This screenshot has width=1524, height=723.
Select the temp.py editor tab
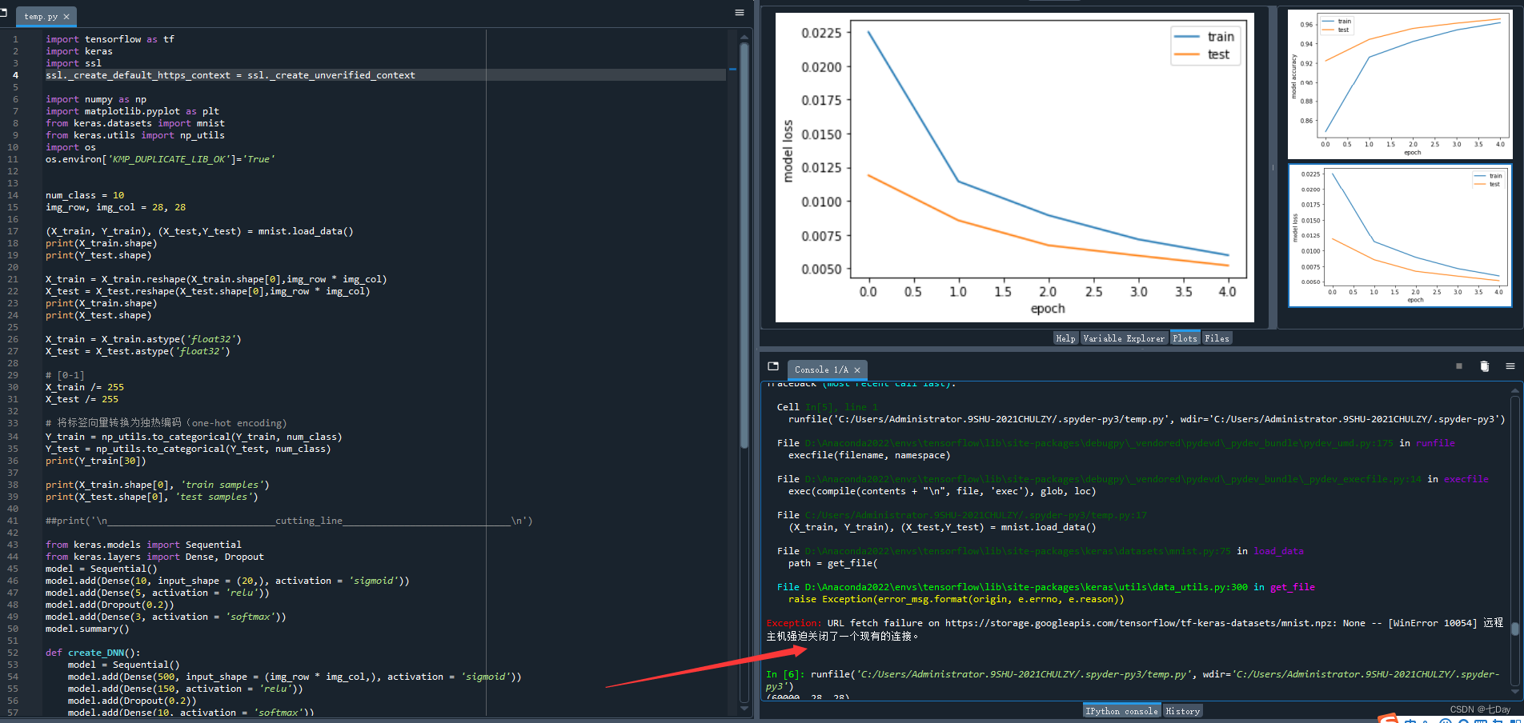pos(46,16)
